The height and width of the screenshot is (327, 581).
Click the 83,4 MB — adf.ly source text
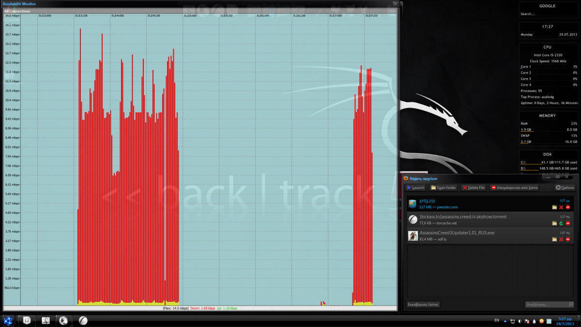click(433, 239)
